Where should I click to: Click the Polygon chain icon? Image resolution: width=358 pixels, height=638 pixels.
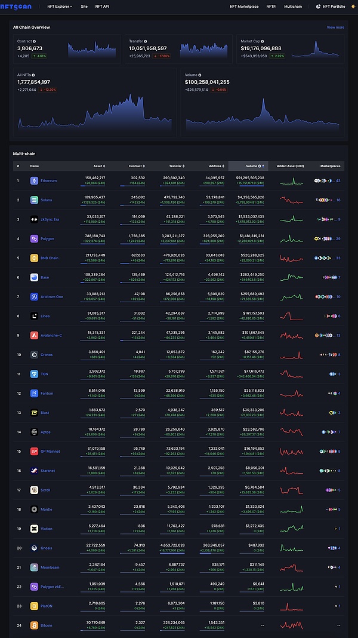[34, 239]
